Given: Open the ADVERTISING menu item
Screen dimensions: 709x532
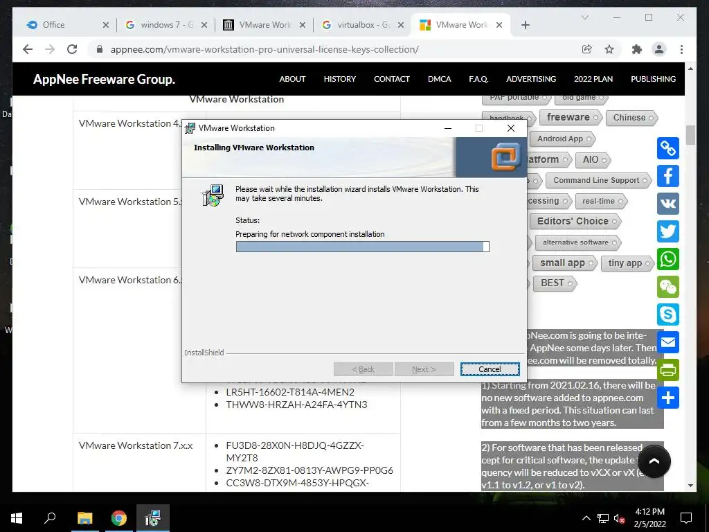Looking at the screenshot, I should coord(531,79).
